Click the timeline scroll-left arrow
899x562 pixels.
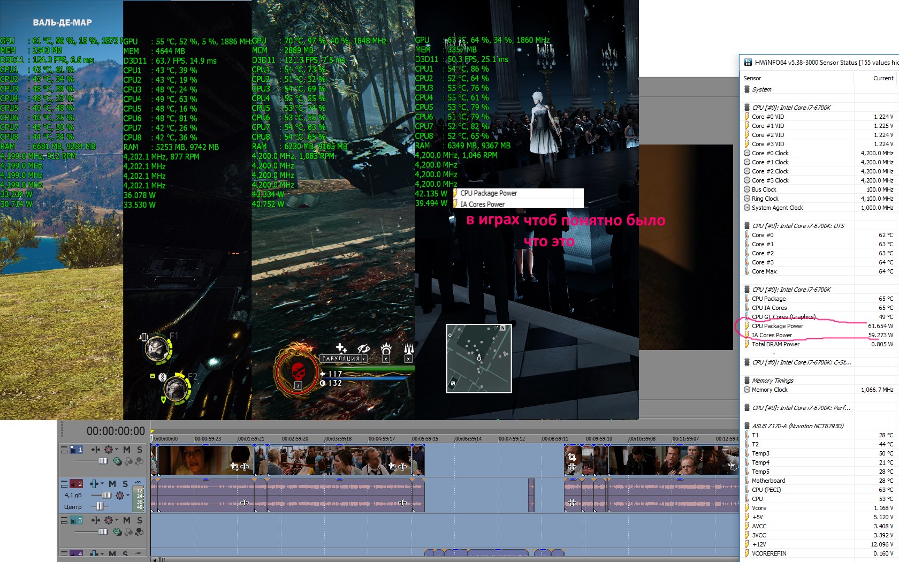point(155,560)
